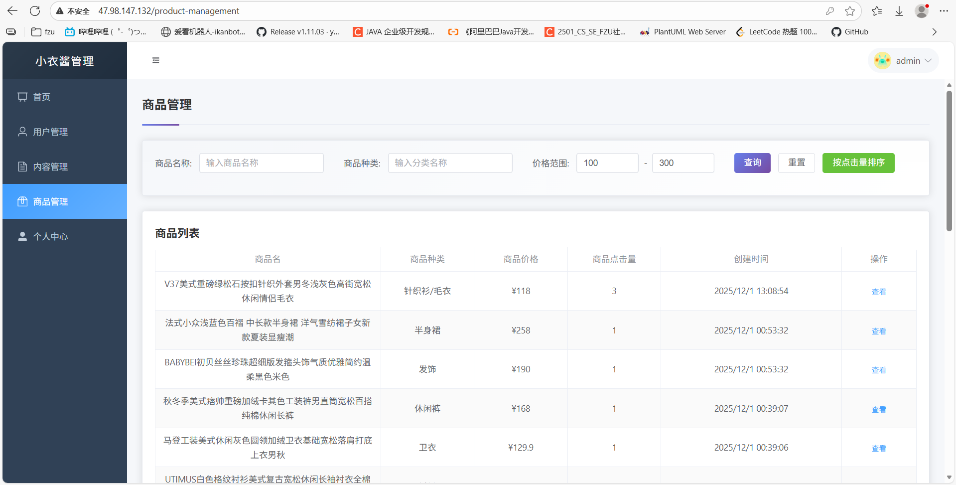Click the 重置 reset button

[797, 163]
